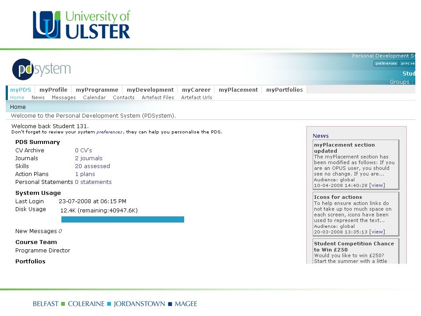
Task: Click the CV Archive label
Action: pos(30,151)
